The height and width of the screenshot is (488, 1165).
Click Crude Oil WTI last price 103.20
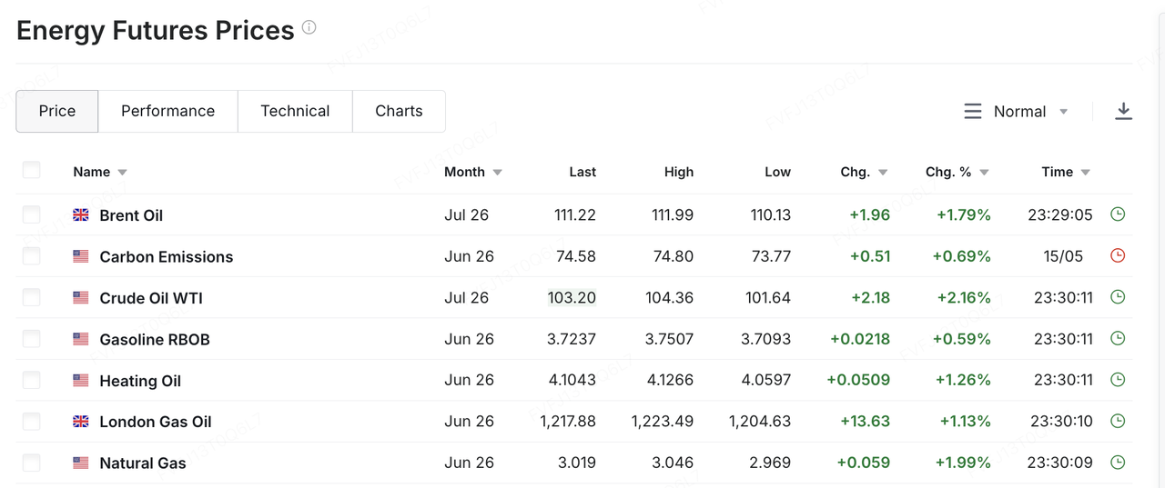(572, 297)
